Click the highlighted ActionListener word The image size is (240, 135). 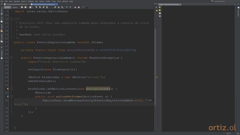click(x=98, y=89)
